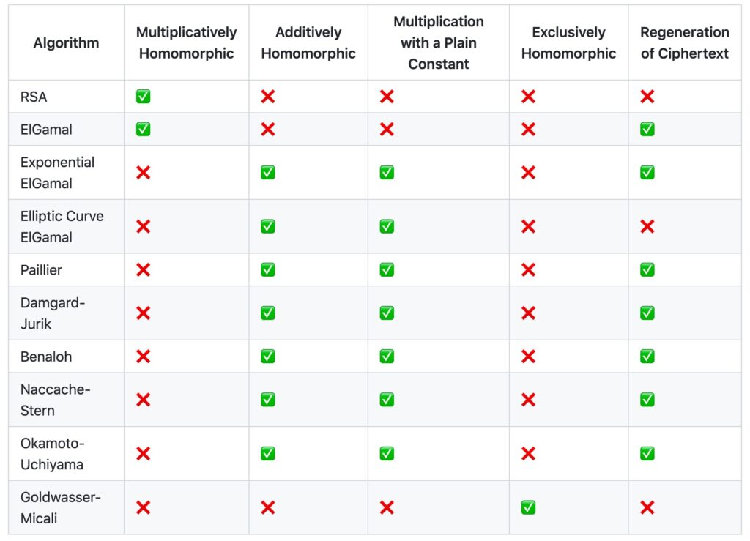750x541 pixels.
Task: Click Goldwasser-Micali regeneration of ciphertext cross
Action: [x=647, y=507]
